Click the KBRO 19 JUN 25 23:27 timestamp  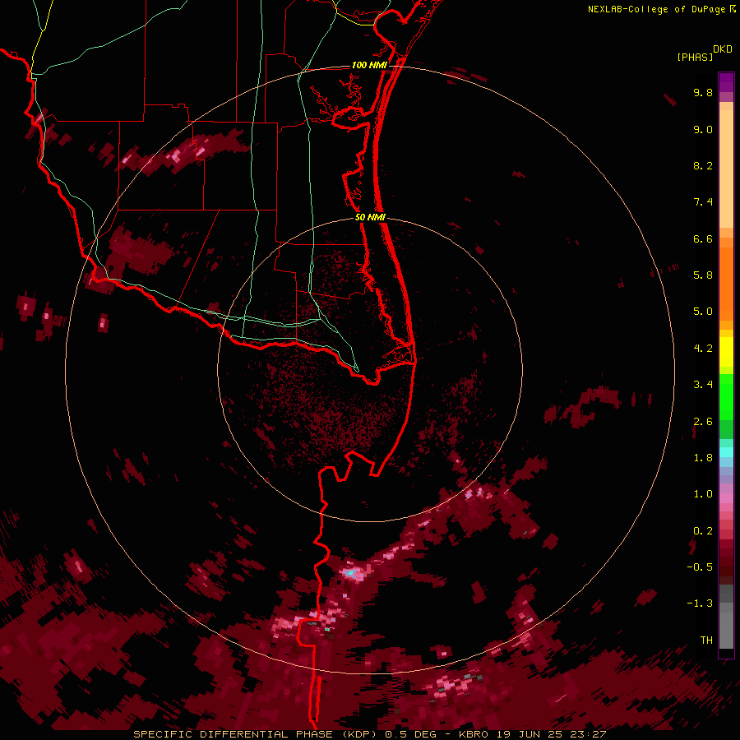[532, 734]
